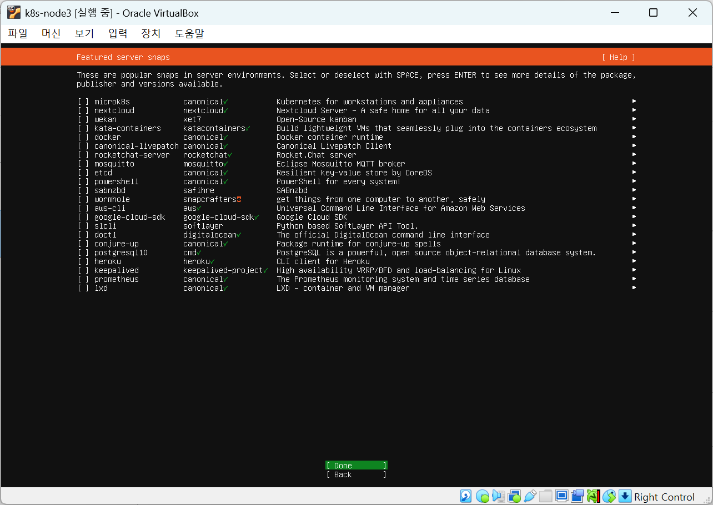
Task: Click the keyboard capture arrow icon
Action: [625, 496]
